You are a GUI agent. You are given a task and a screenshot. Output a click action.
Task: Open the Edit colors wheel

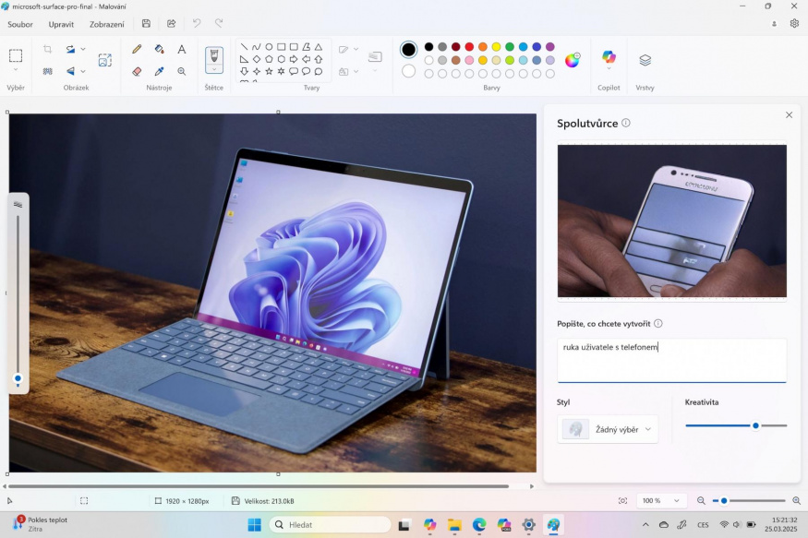(x=573, y=60)
